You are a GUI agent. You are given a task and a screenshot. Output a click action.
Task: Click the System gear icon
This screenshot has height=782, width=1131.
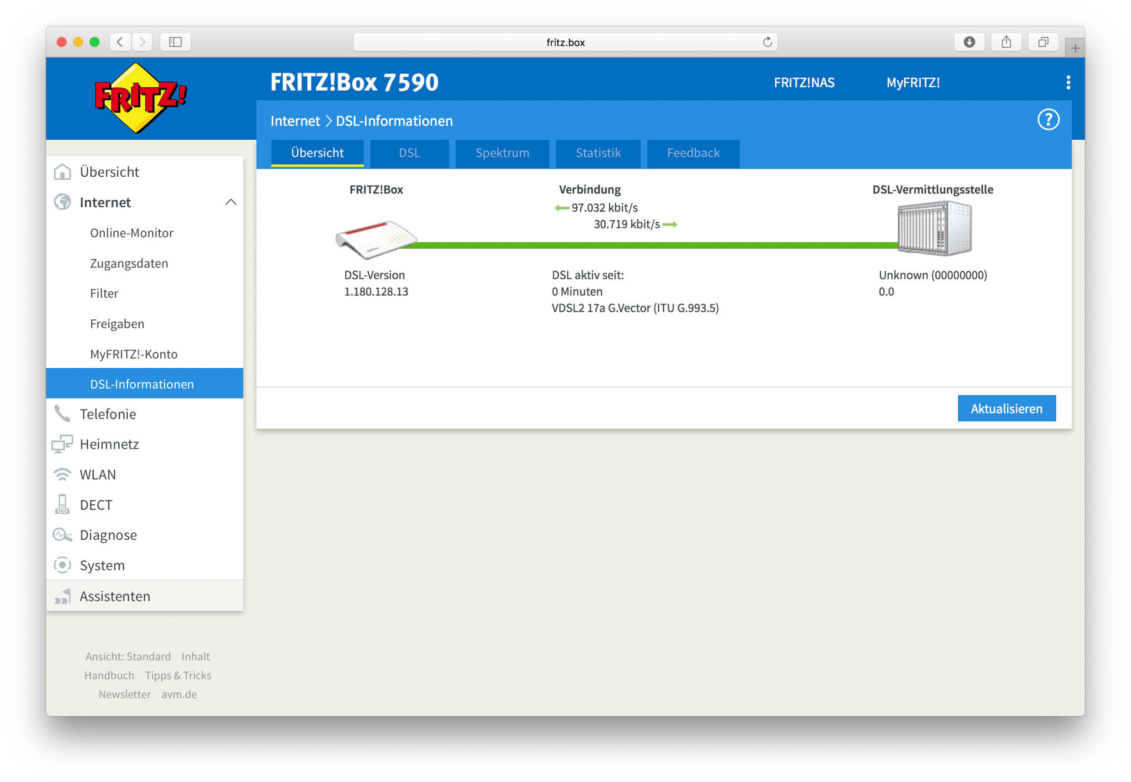point(62,565)
